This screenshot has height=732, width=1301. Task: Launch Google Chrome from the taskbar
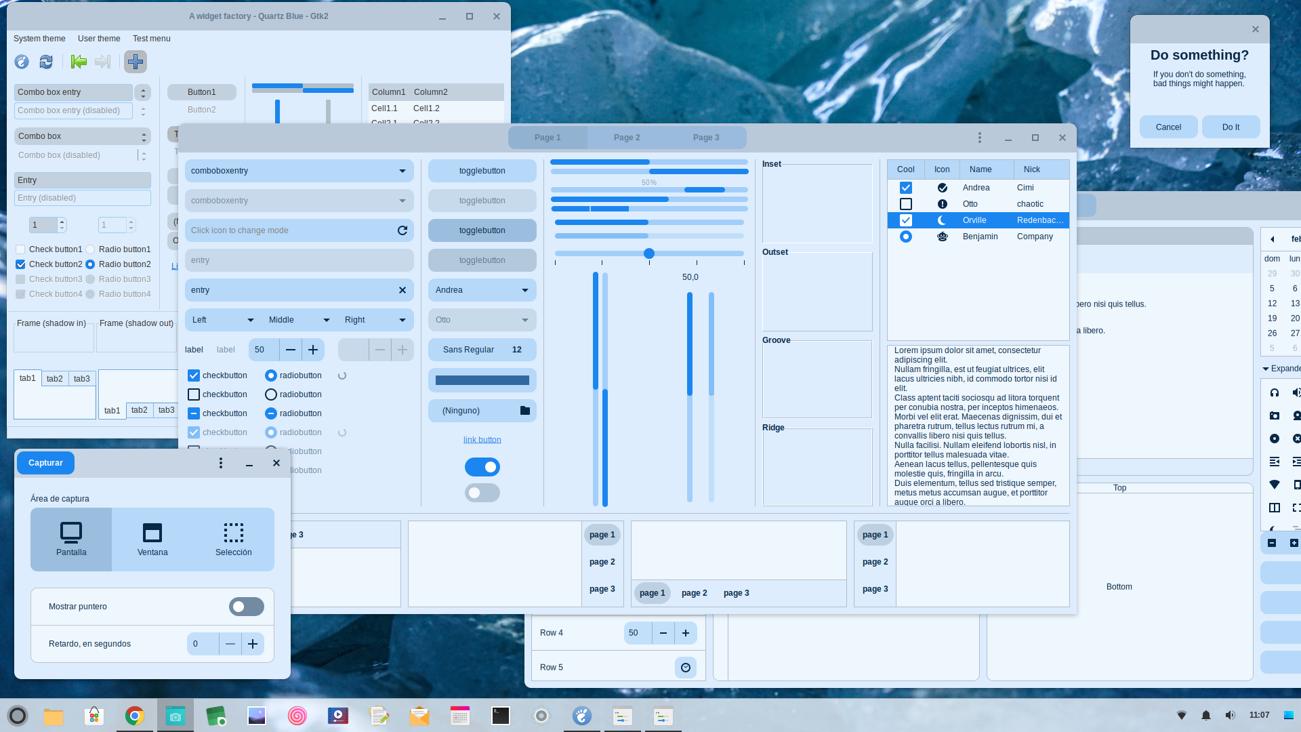(135, 716)
